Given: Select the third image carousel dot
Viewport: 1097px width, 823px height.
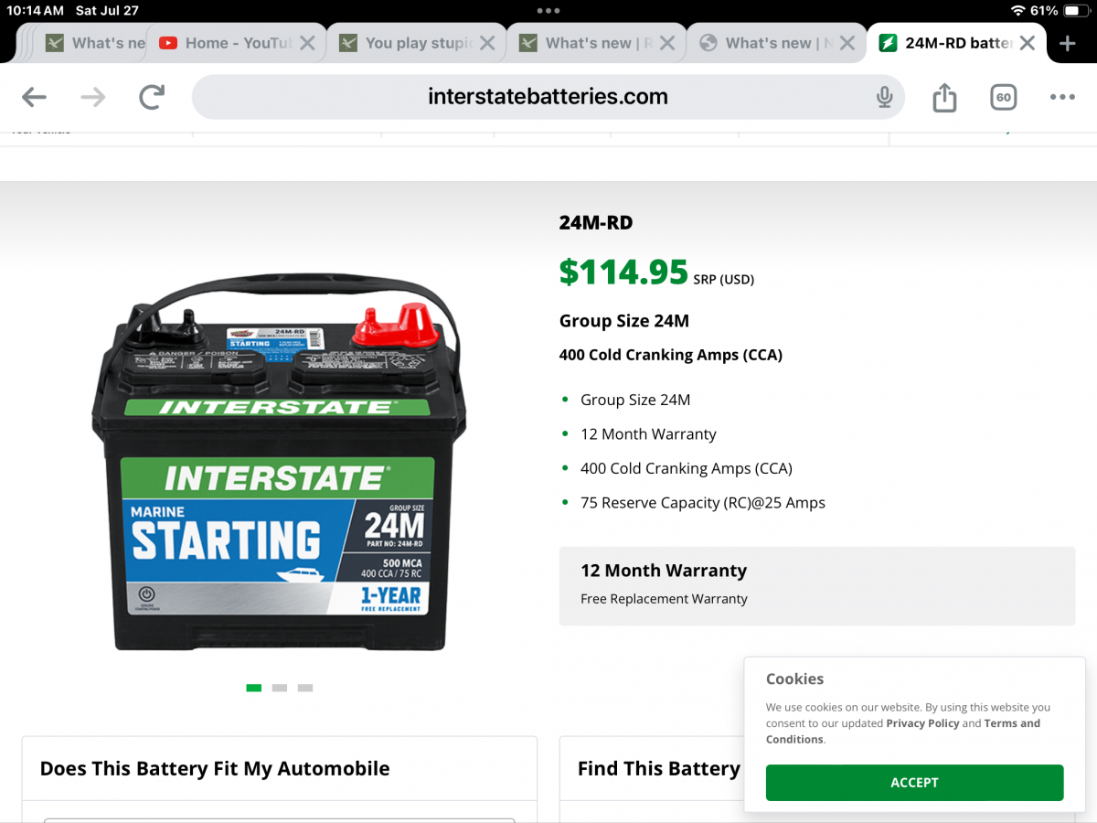Looking at the screenshot, I should (x=305, y=688).
